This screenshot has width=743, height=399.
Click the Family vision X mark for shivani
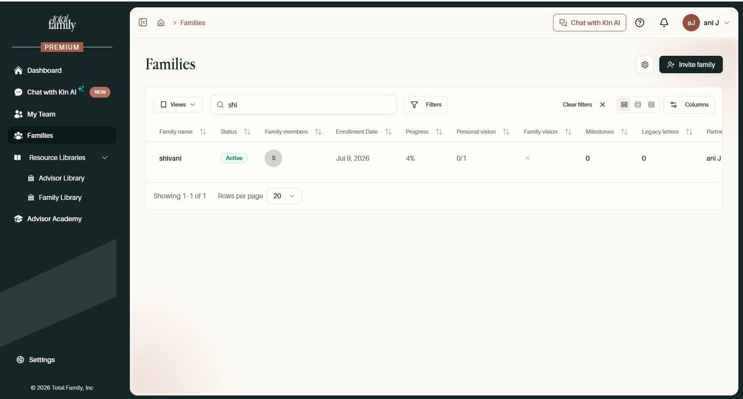pos(527,158)
